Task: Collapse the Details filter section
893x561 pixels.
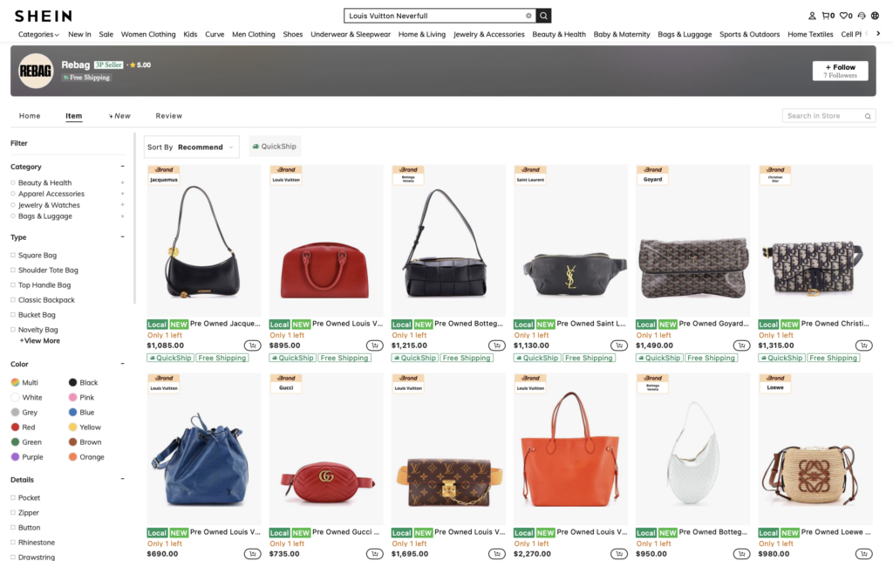Action: [122, 479]
